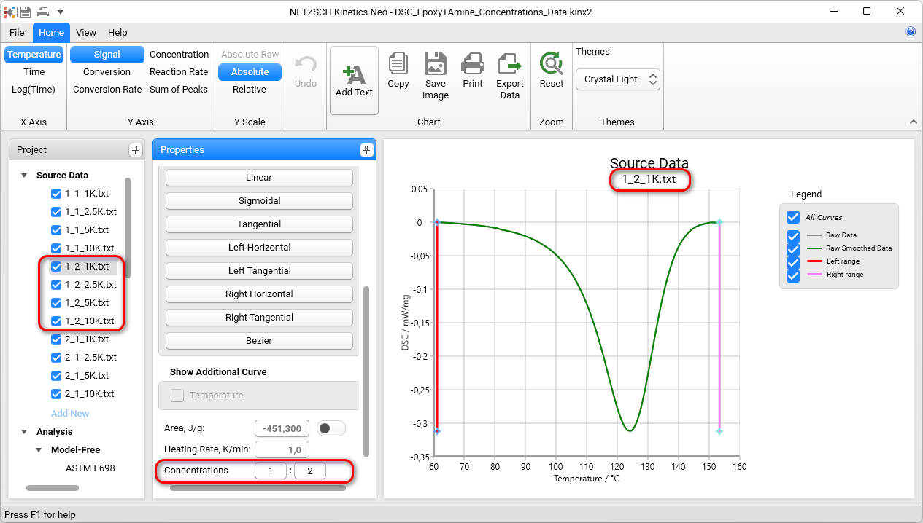Click the Add Text icon
This screenshot has height=523, width=923.
[354, 74]
